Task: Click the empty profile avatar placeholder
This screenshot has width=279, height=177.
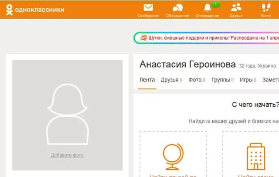Action: [x=67, y=115]
